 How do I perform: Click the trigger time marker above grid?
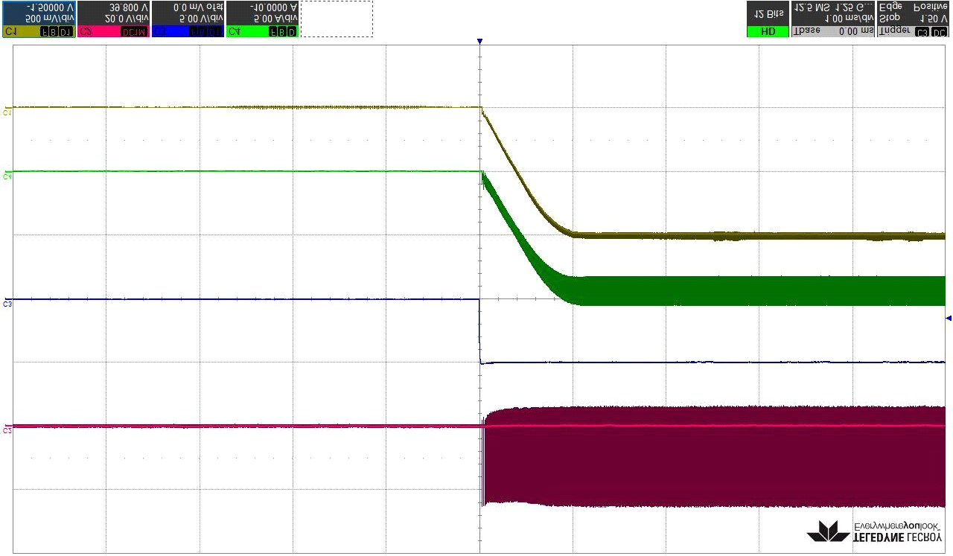479,42
